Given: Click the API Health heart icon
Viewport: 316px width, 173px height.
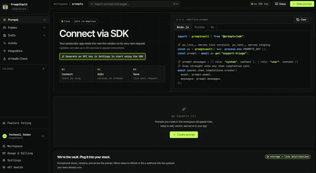Looking at the screenshot, I should (x=4, y=167).
